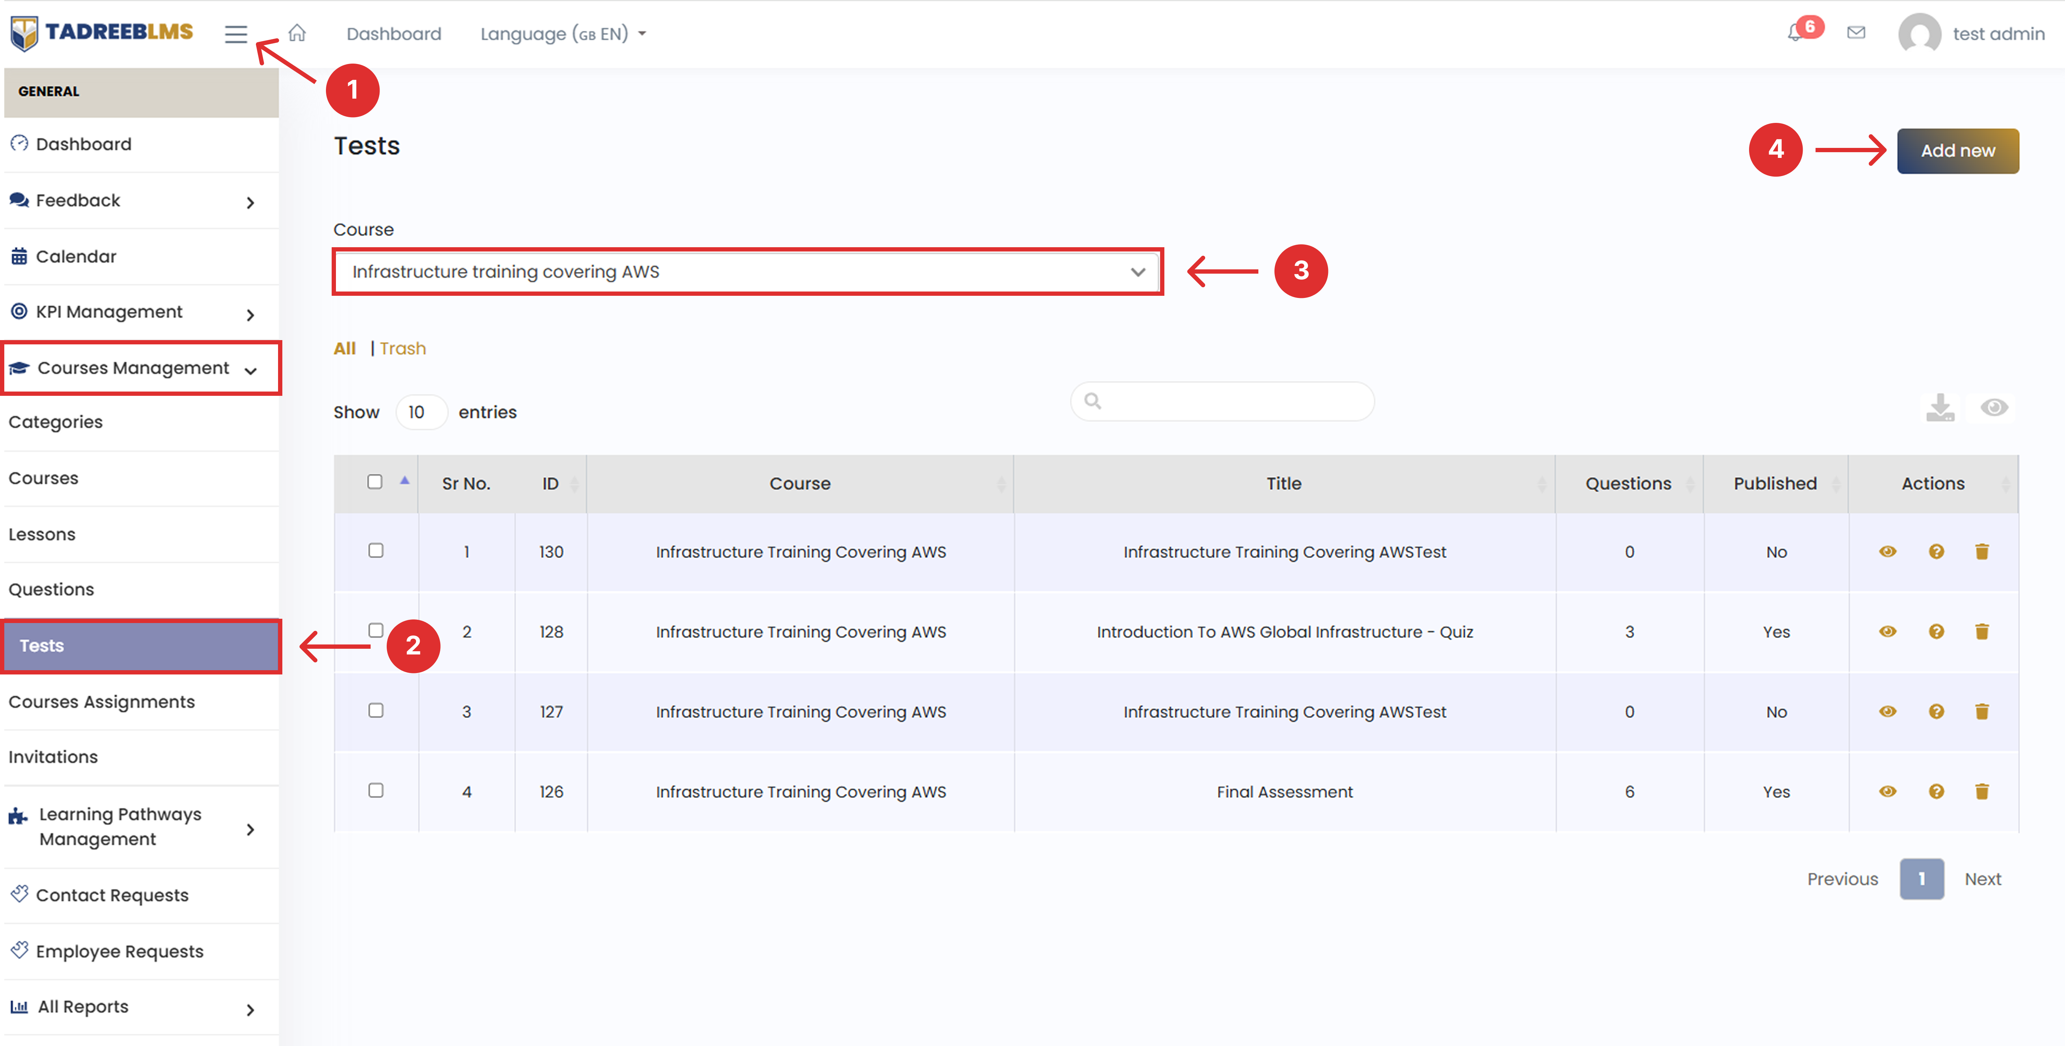
Task: Delete test ID 130 with trash icon
Action: 1982,552
